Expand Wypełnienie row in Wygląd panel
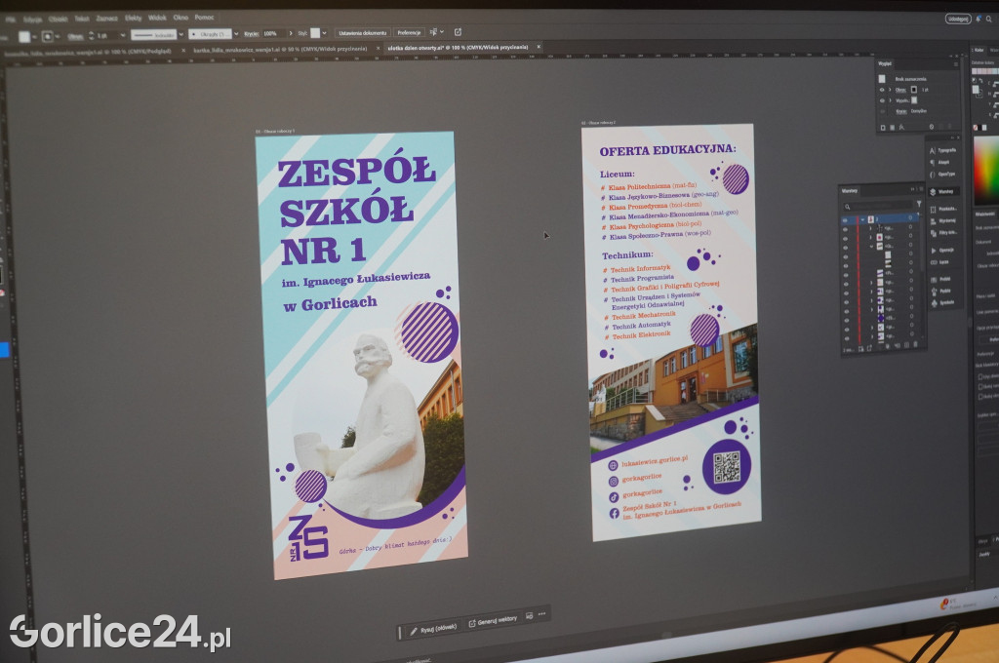This screenshot has width=999, height=663. tap(890, 100)
